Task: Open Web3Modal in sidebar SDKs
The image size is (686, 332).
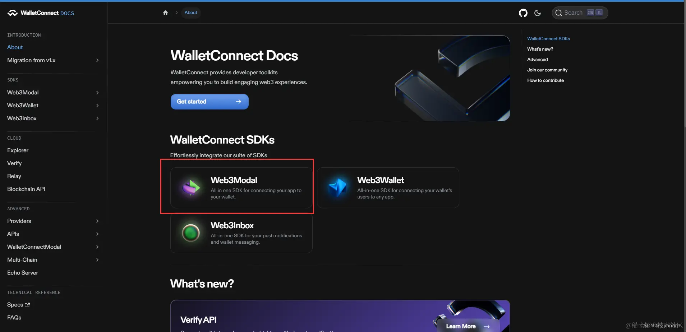Action: click(x=23, y=93)
